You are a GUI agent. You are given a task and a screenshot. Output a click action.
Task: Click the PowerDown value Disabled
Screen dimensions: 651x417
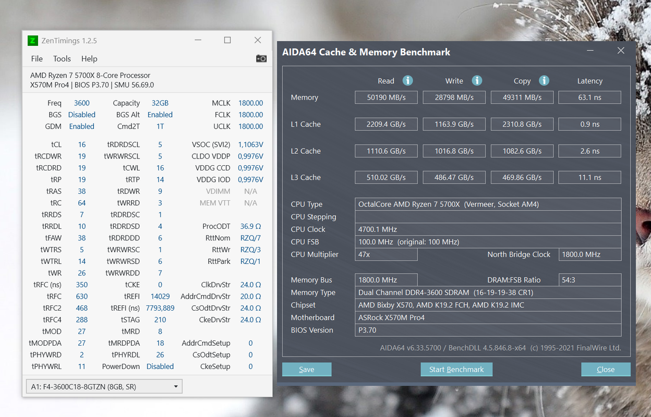click(x=160, y=366)
